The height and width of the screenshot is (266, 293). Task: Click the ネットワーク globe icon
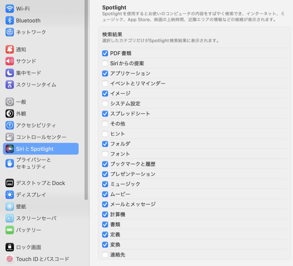coord(10,32)
